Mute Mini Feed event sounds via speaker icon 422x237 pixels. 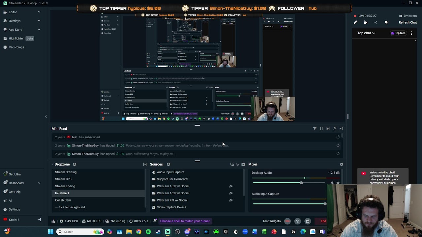[341, 129]
